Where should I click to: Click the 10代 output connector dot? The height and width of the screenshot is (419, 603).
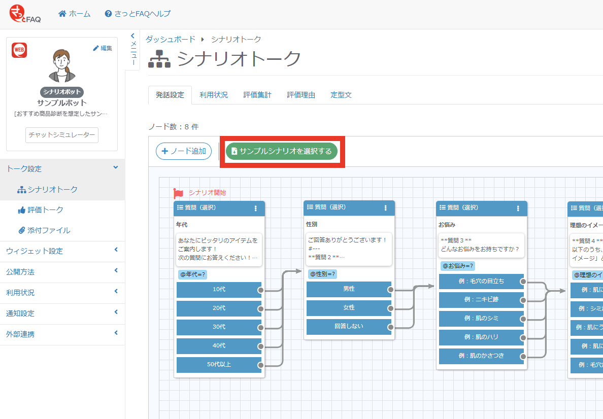(x=261, y=290)
